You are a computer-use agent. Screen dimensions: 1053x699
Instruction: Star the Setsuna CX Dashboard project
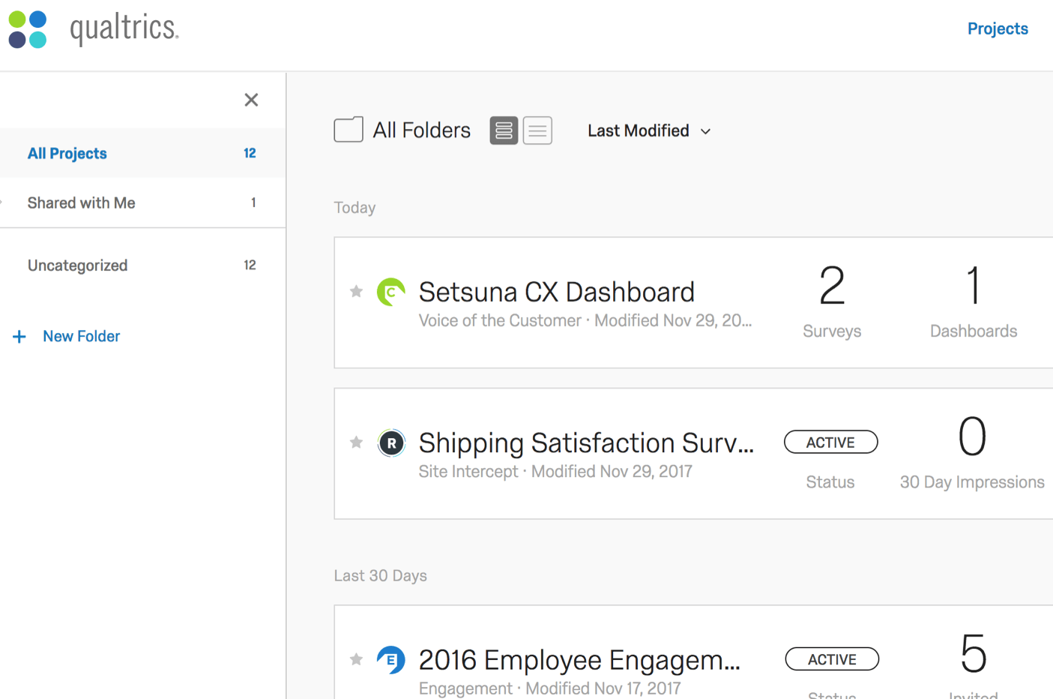tap(356, 291)
